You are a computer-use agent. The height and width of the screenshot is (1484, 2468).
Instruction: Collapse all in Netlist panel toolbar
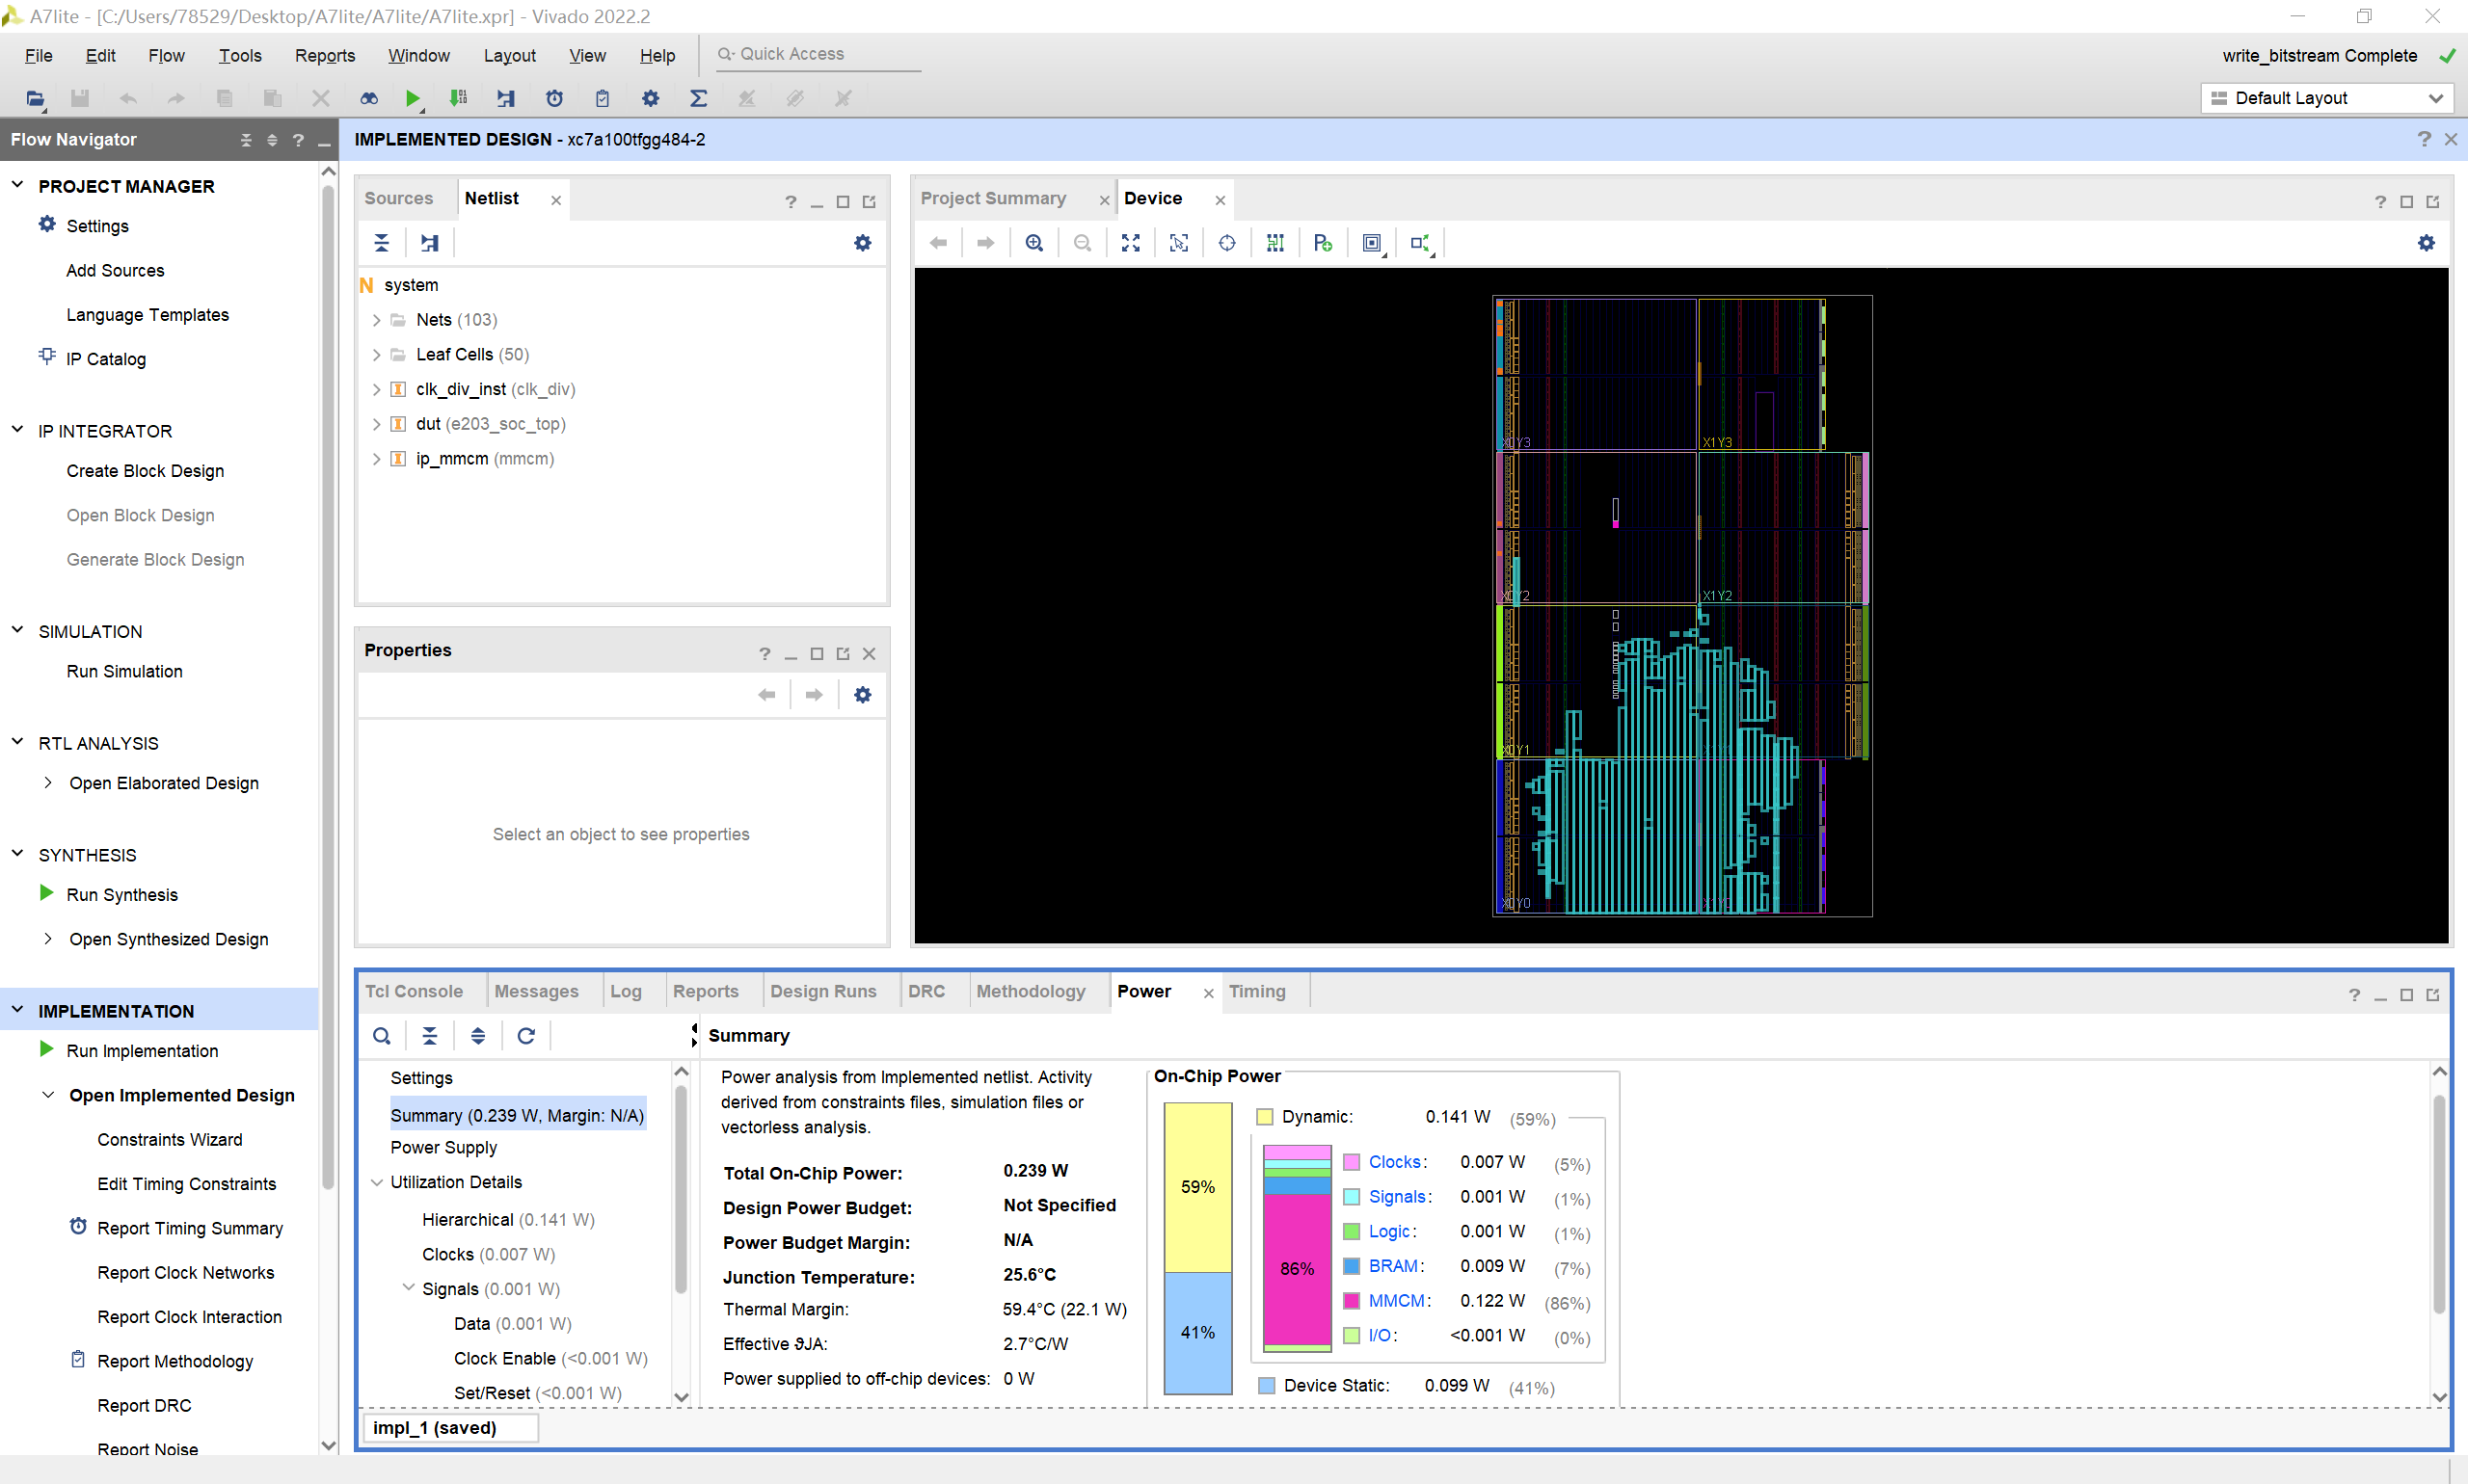click(x=381, y=243)
